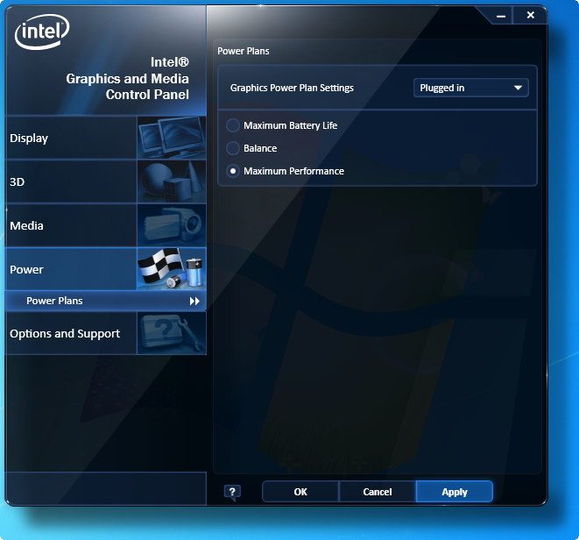The width and height of the screenshot is (579, 540).
Task: Confirm changes with OK button
Action: click(300, 492)
